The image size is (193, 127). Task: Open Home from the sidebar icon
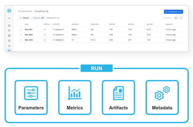pos(9,25)
